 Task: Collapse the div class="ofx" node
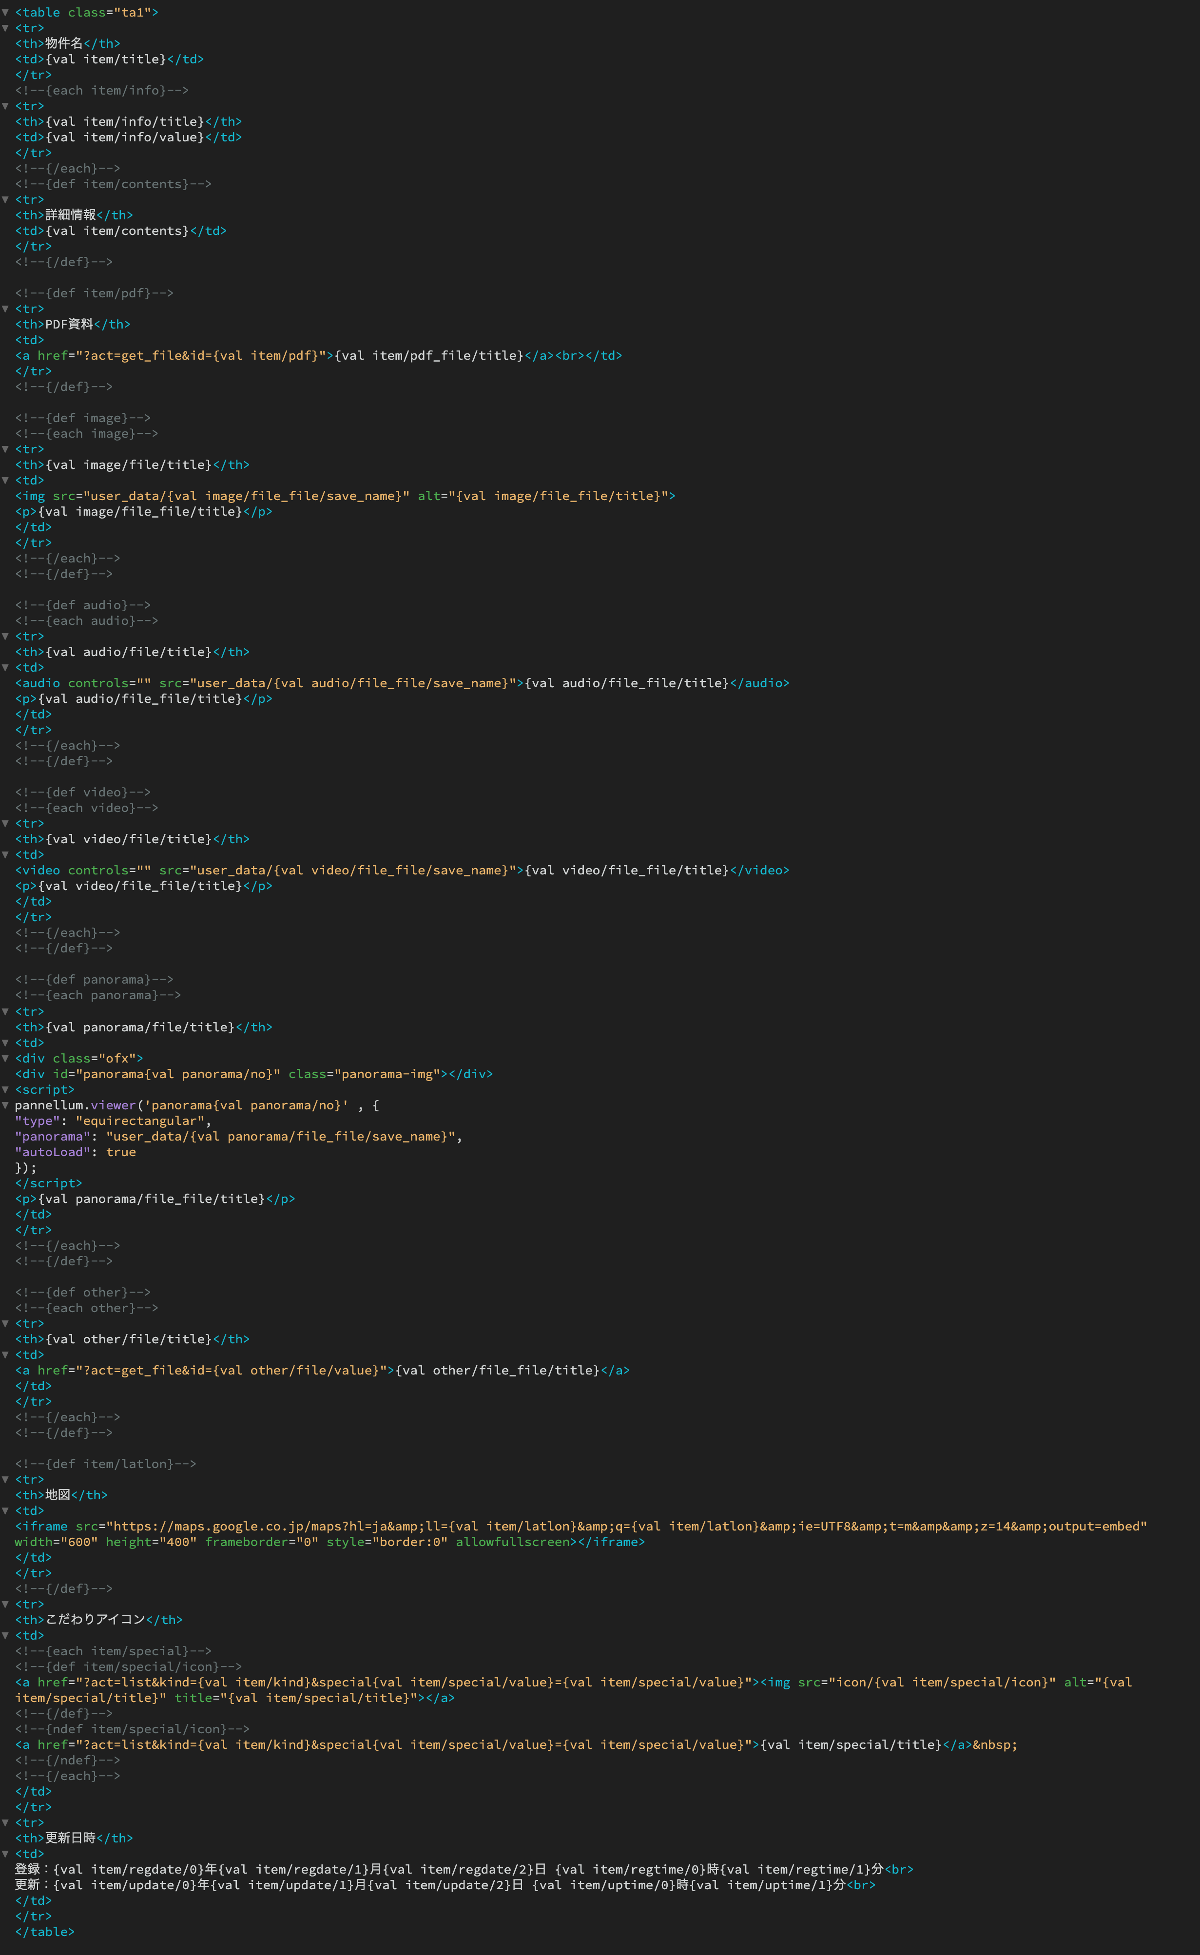(5, 1059)
